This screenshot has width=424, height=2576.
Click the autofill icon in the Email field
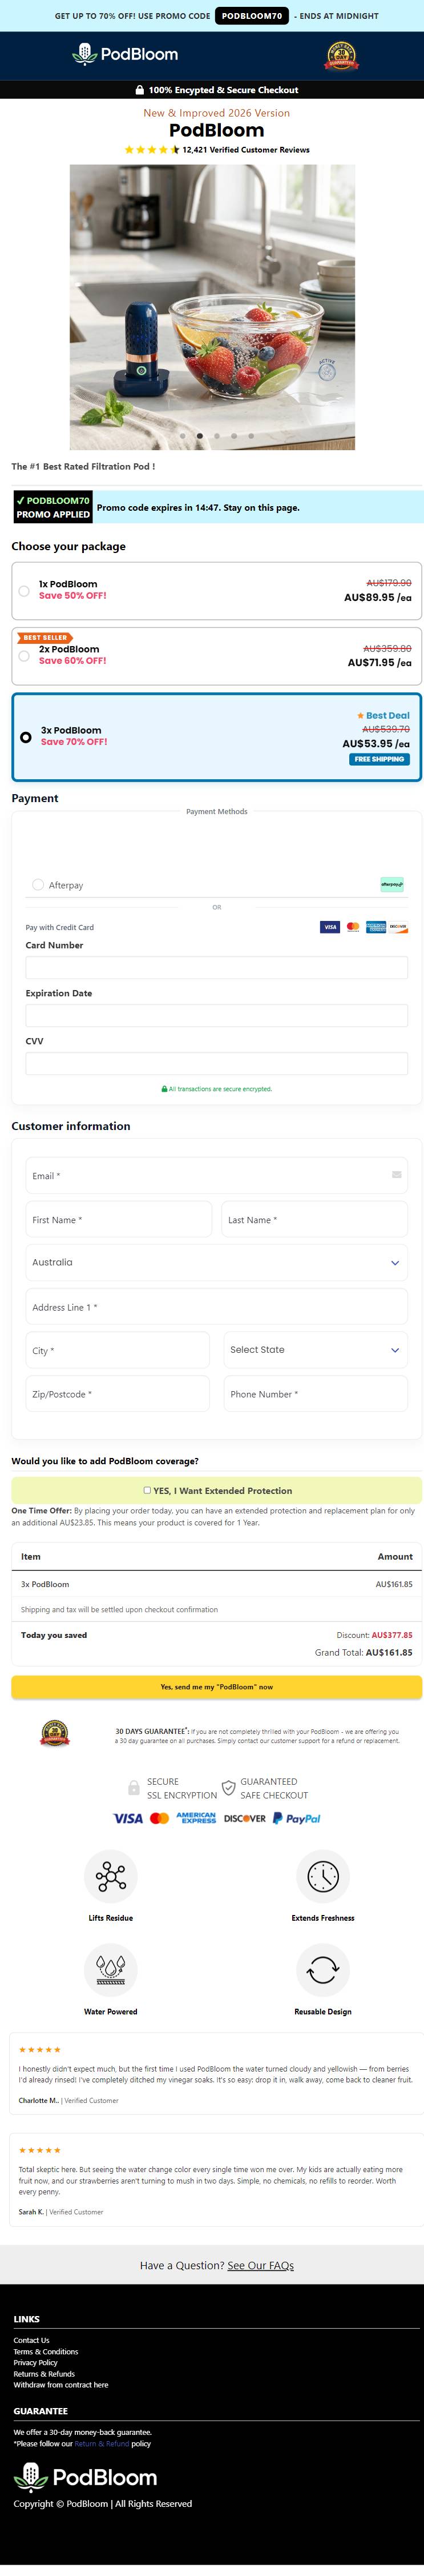coord(397,1175)
